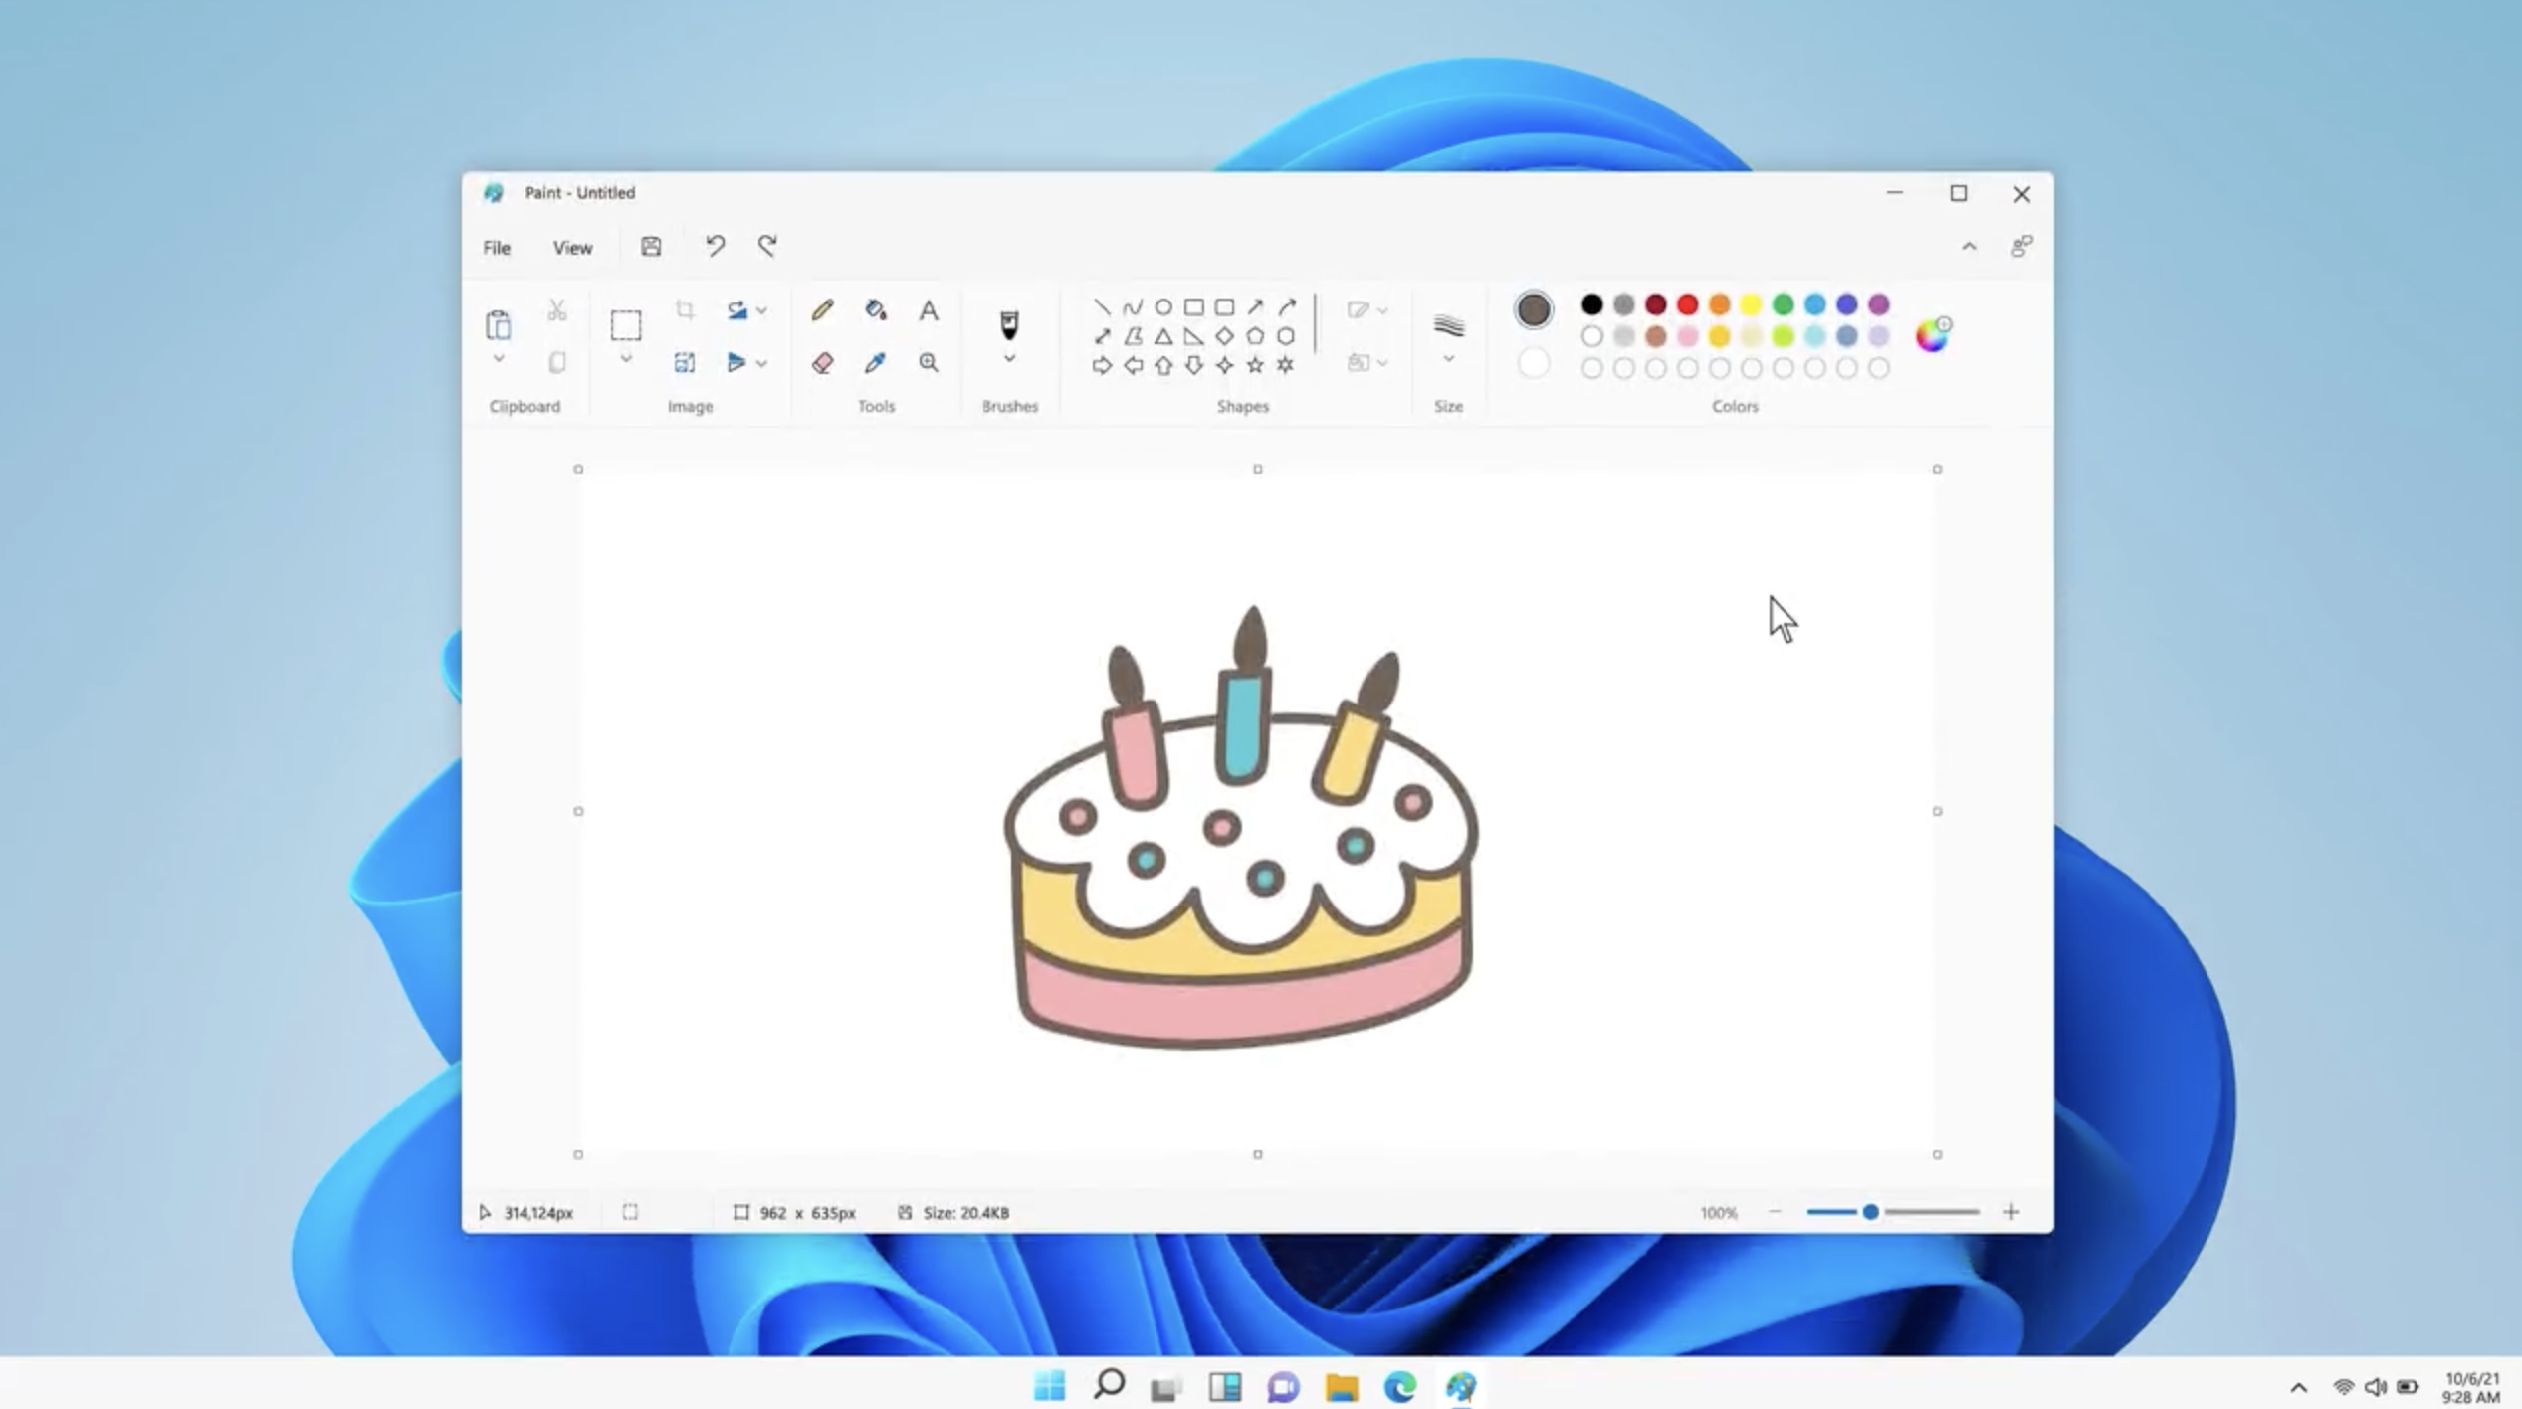Collapse the ribbon with the up chevron
The height and width of the screenshot is (1409, 2522).
point(1969,247)
